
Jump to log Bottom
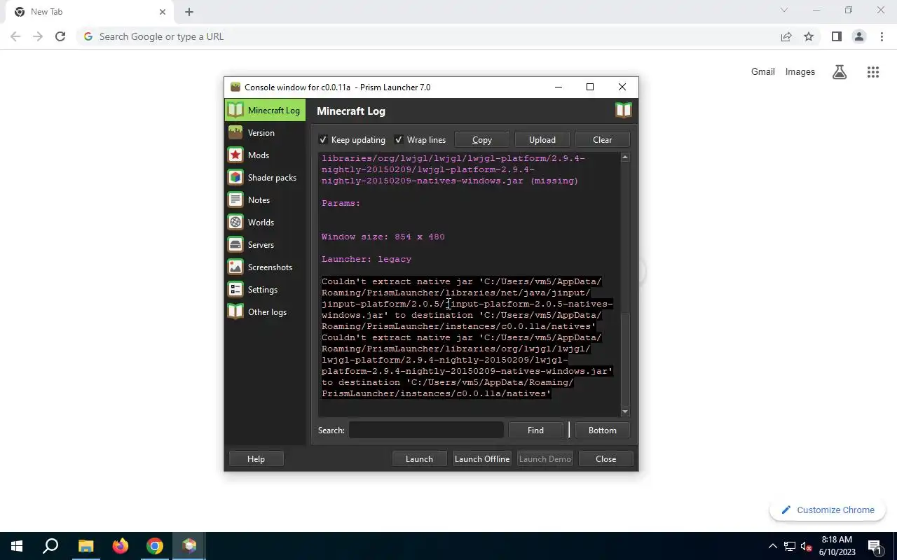[602, 430]
